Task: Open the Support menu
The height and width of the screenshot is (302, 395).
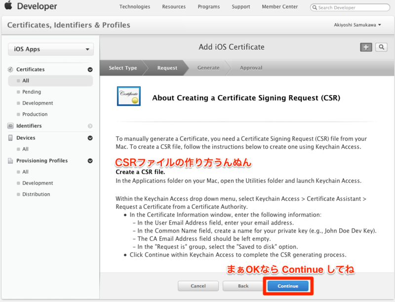Action: tap(241, 6)
